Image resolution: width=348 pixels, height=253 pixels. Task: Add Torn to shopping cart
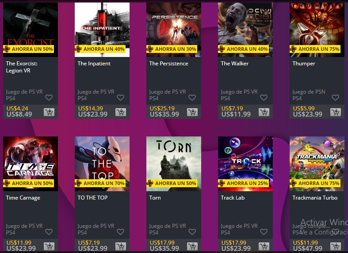[192, 246]
